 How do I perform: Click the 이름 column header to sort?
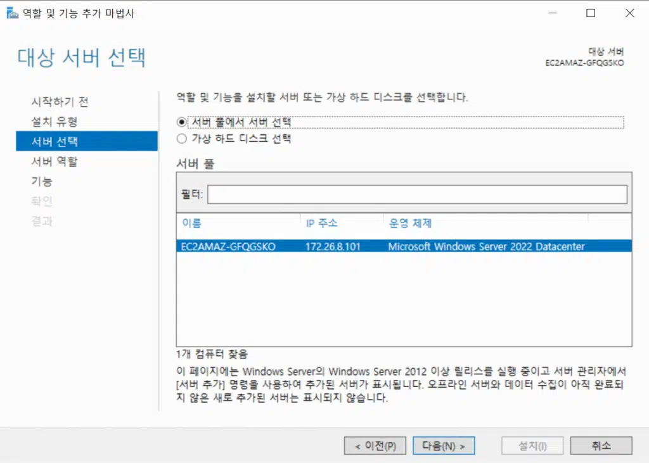[190, 222]
